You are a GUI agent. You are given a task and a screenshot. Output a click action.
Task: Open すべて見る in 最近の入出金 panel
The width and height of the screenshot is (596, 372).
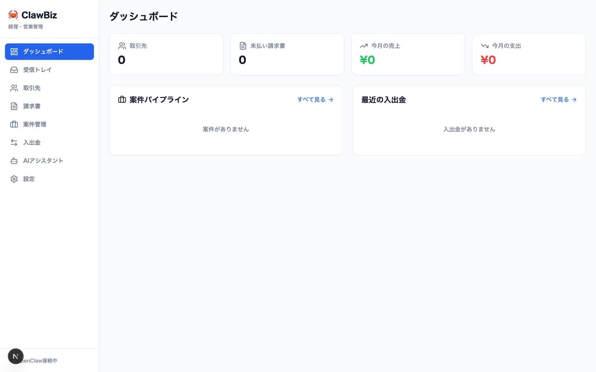(558, 100)
